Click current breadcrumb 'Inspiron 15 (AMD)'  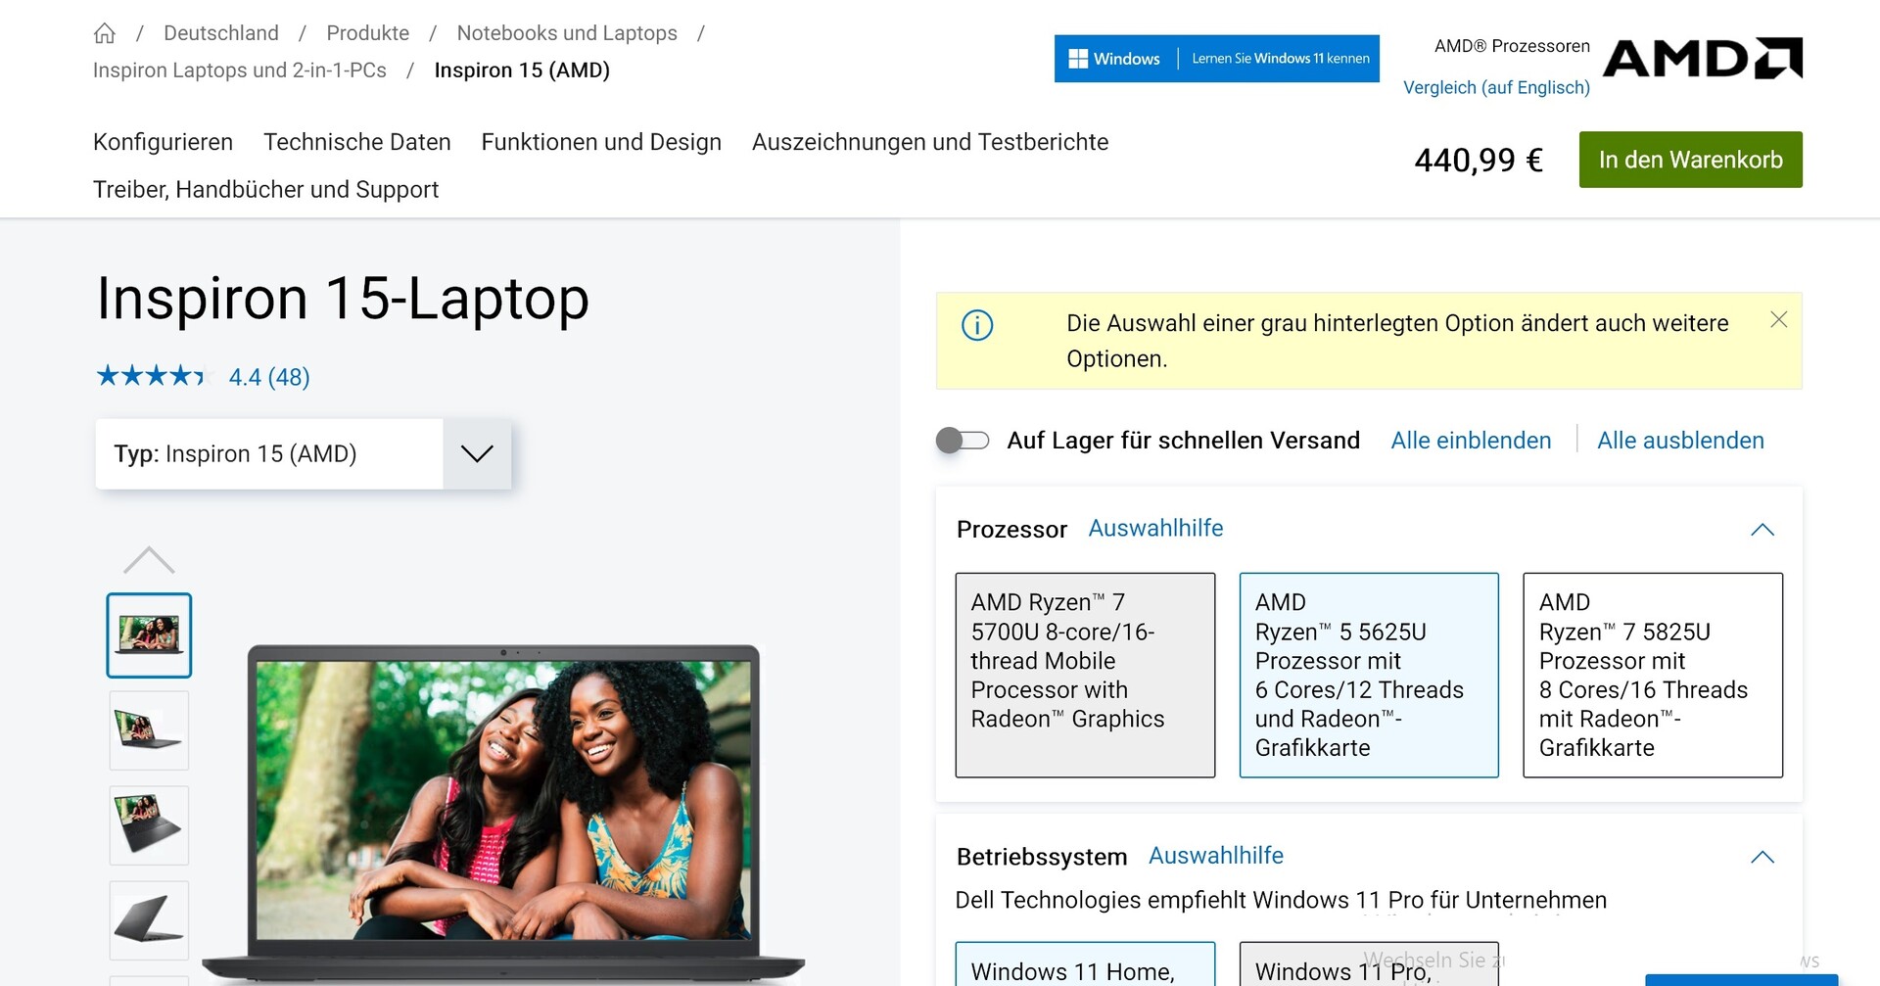(x=522, y=70)
